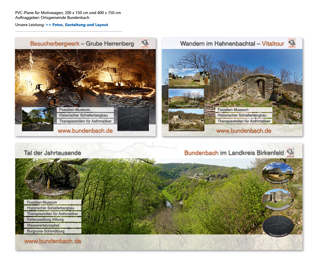This screenshot has height=258, width=316.
Task: Click the 'Burgruine Schmidtburg' small rectangular photo
Action: [186, 120]
